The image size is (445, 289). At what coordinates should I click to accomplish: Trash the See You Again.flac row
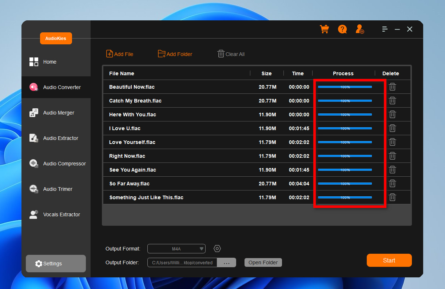392,170
